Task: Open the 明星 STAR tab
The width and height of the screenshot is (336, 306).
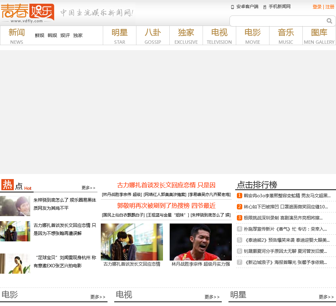Action: pos(120,36)
